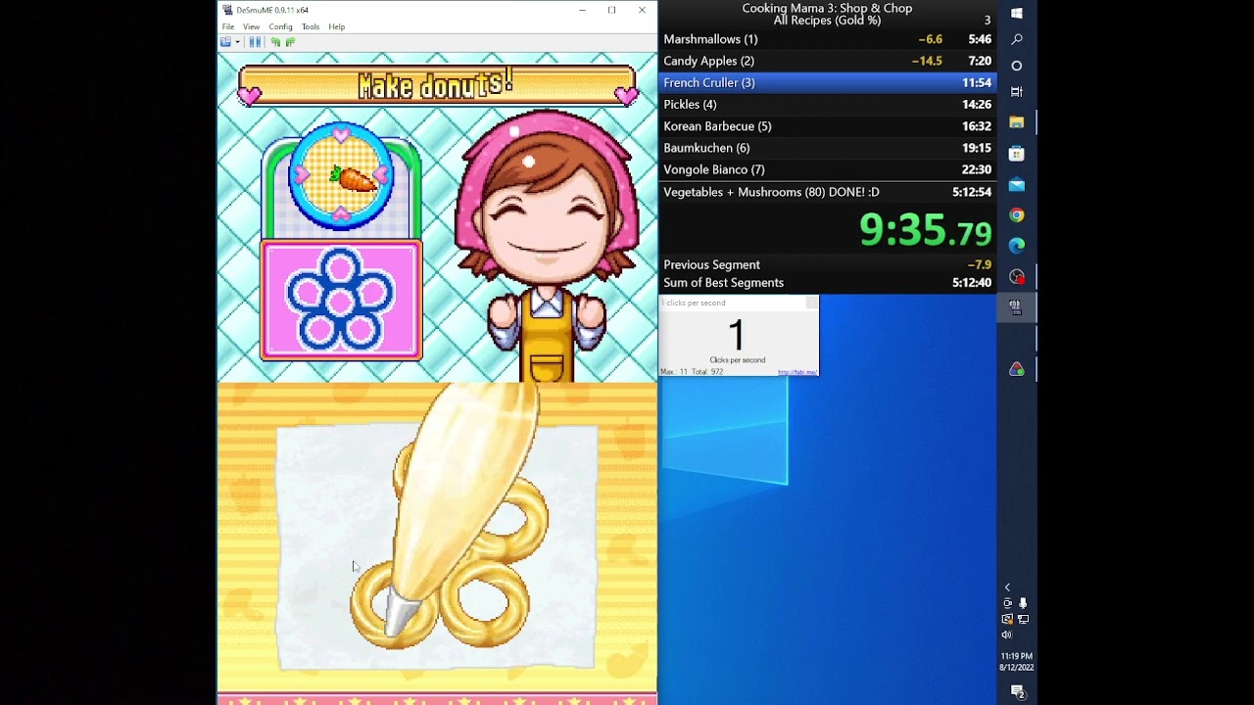Viewport: 1254px width, 705px height.
Task: Select the Candy Apples (2) split row
Action: (828, 61)
